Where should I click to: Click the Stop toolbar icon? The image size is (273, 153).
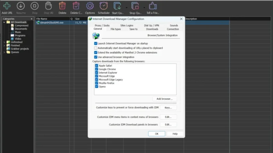34,6
